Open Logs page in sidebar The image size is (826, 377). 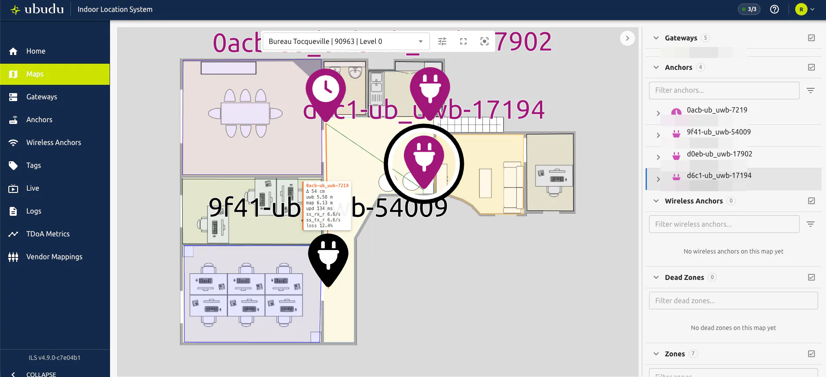coord(55,211)
